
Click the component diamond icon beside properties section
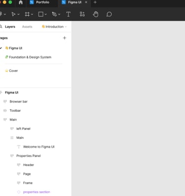coord(19,192)
